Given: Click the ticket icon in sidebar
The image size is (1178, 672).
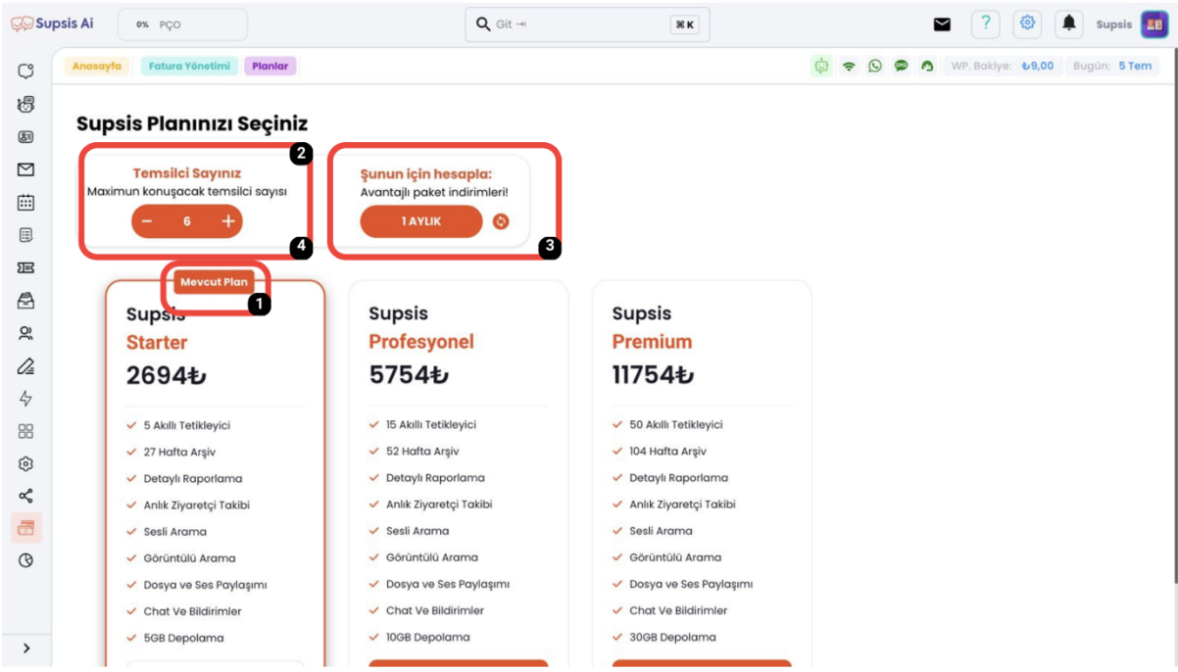Looking at the screenshot, I should 26,267.
